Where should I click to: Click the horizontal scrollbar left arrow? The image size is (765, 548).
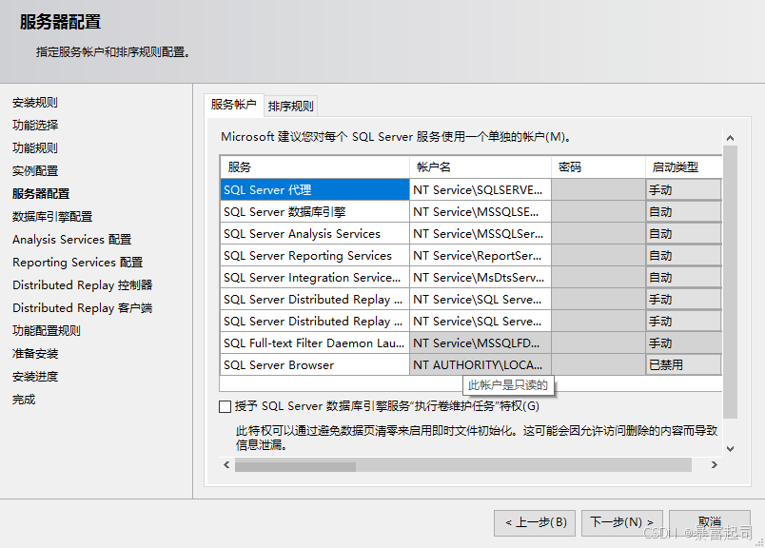coord(226,465)
